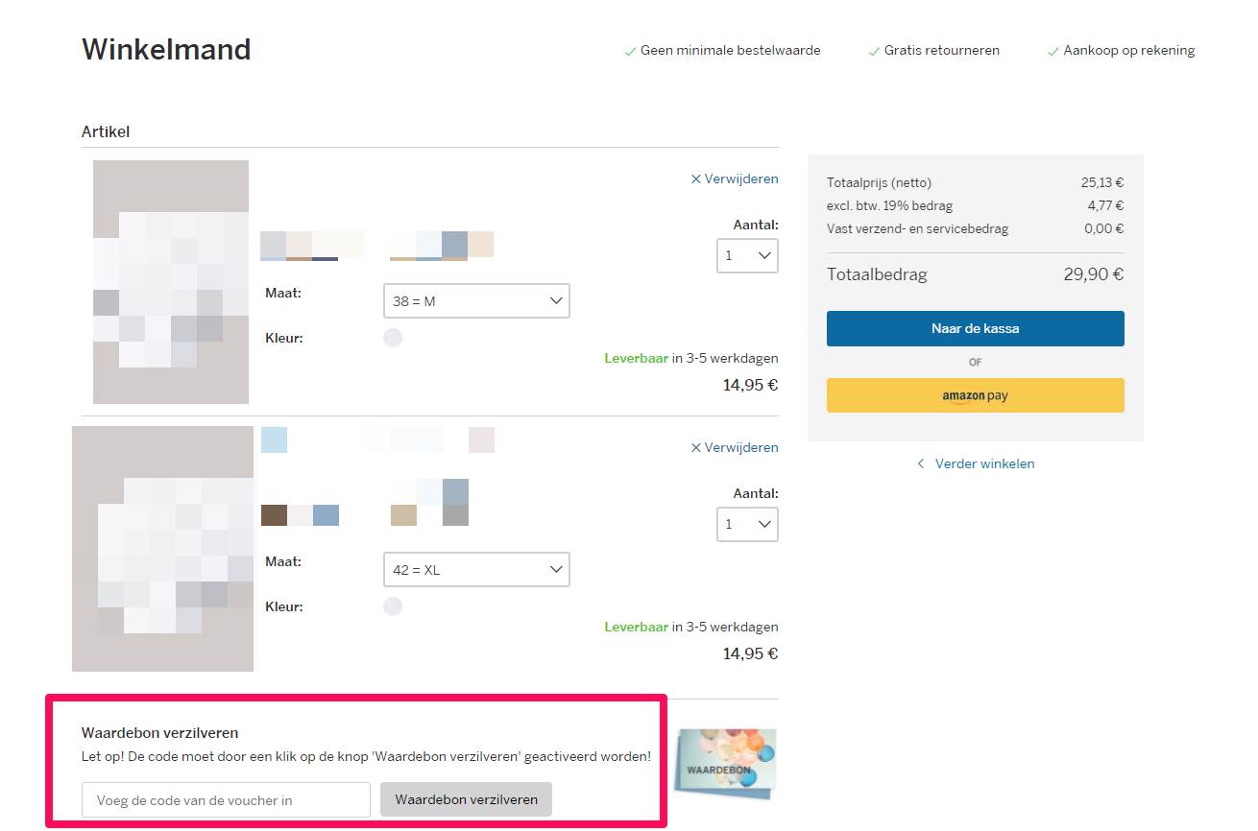Proceed with the Naar de kassa button
The height and width of the screenshot is (831, 1258).
975,328
